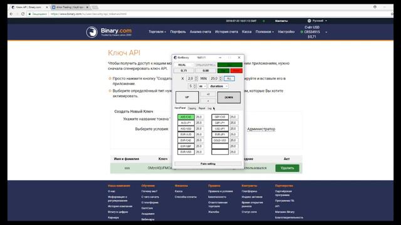The height and width of the screenshot is (225, 401).
Task: Click the browser address bar URL
Action: click(x=88, y=14)
